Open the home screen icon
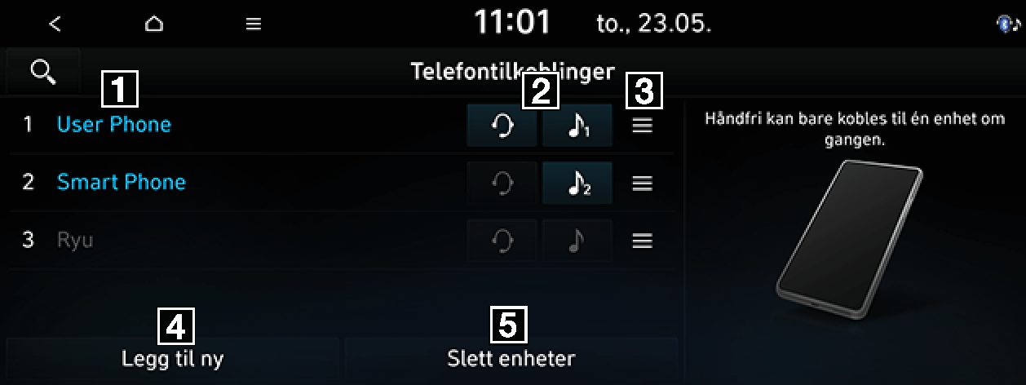 coord(153,24)
